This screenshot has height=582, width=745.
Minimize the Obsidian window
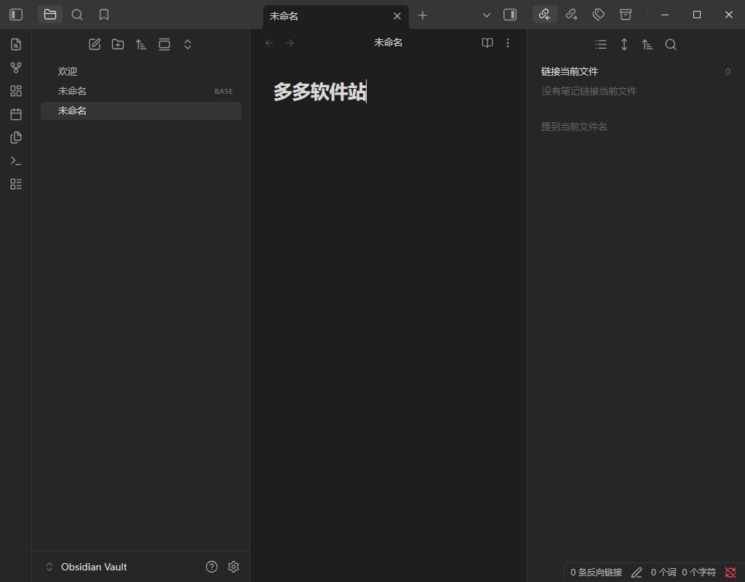pyautogui.click(x=665, y=15)
